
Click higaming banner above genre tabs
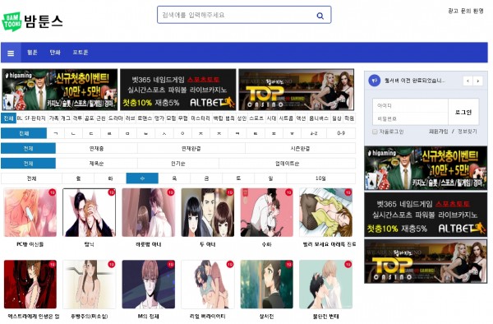60,90
